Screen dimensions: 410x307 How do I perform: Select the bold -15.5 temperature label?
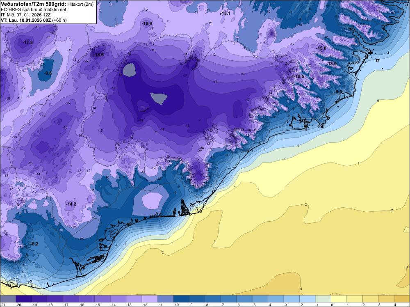299,76
